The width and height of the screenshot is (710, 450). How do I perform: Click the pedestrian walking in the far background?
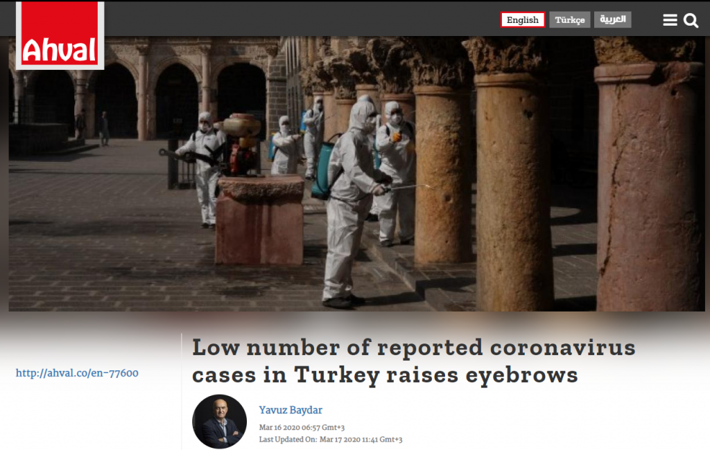pyautogui.click(x=104, y=128)
